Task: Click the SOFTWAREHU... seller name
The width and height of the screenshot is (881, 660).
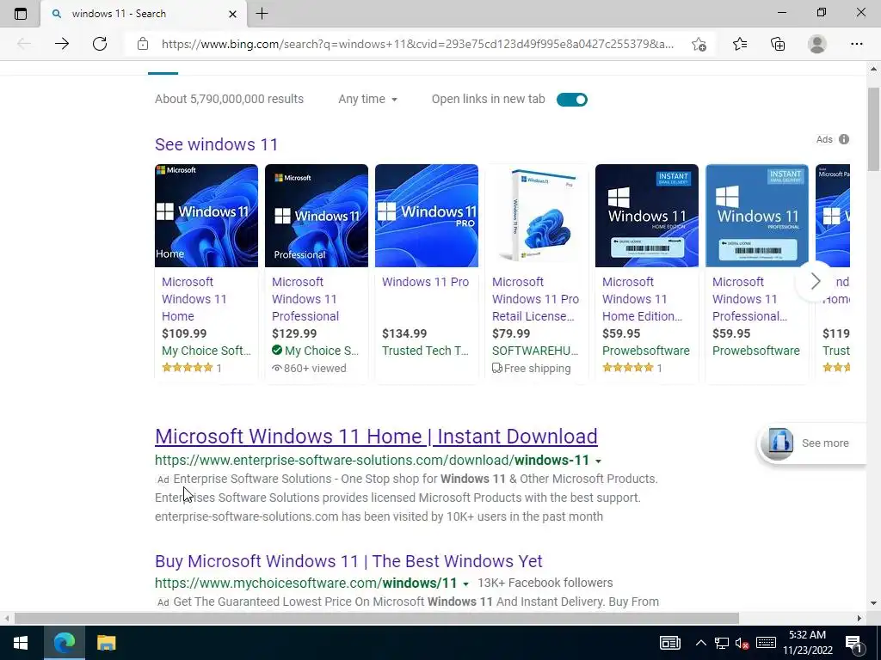Action: (x=535, y=351)
